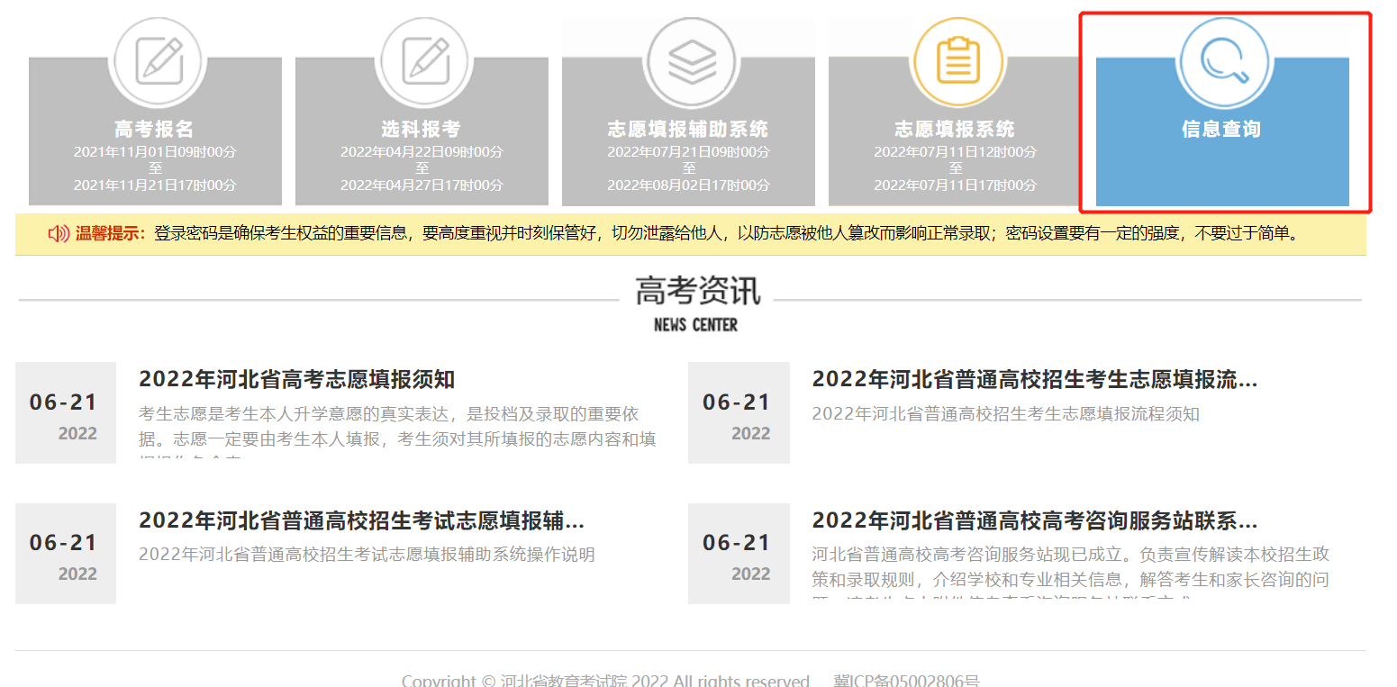This screenshot has width=1397, height=687.
Task: Open the 志愿填报辅助系统 tile title
Action: point(688,129)
